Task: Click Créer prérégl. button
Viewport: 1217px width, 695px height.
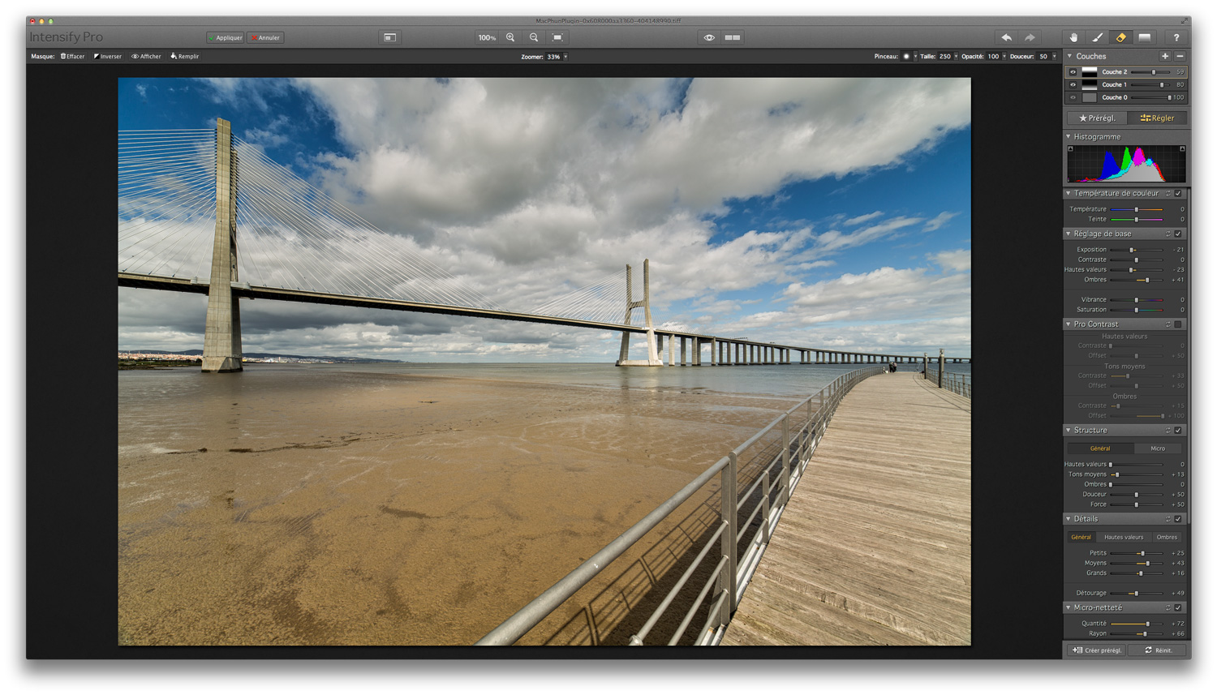Action: tap(1097, 650)
